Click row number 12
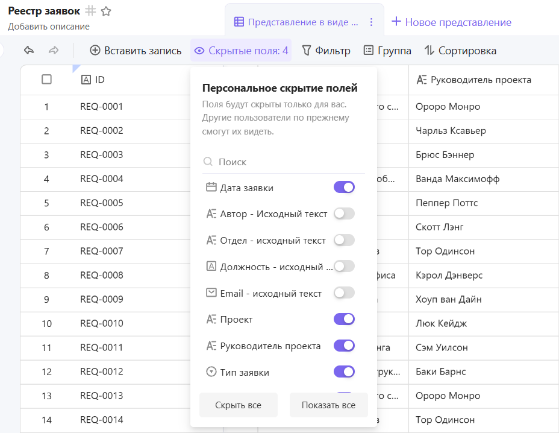The image size is (559, 433). coord(46,371)
